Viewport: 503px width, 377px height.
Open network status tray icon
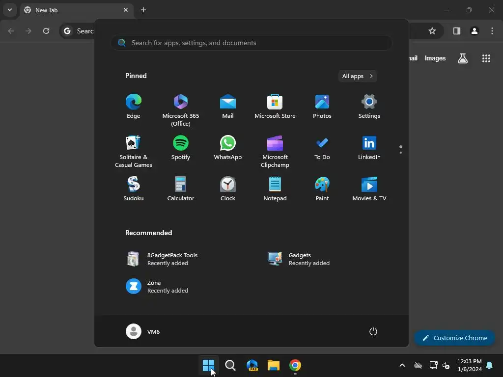click(433, 365)
